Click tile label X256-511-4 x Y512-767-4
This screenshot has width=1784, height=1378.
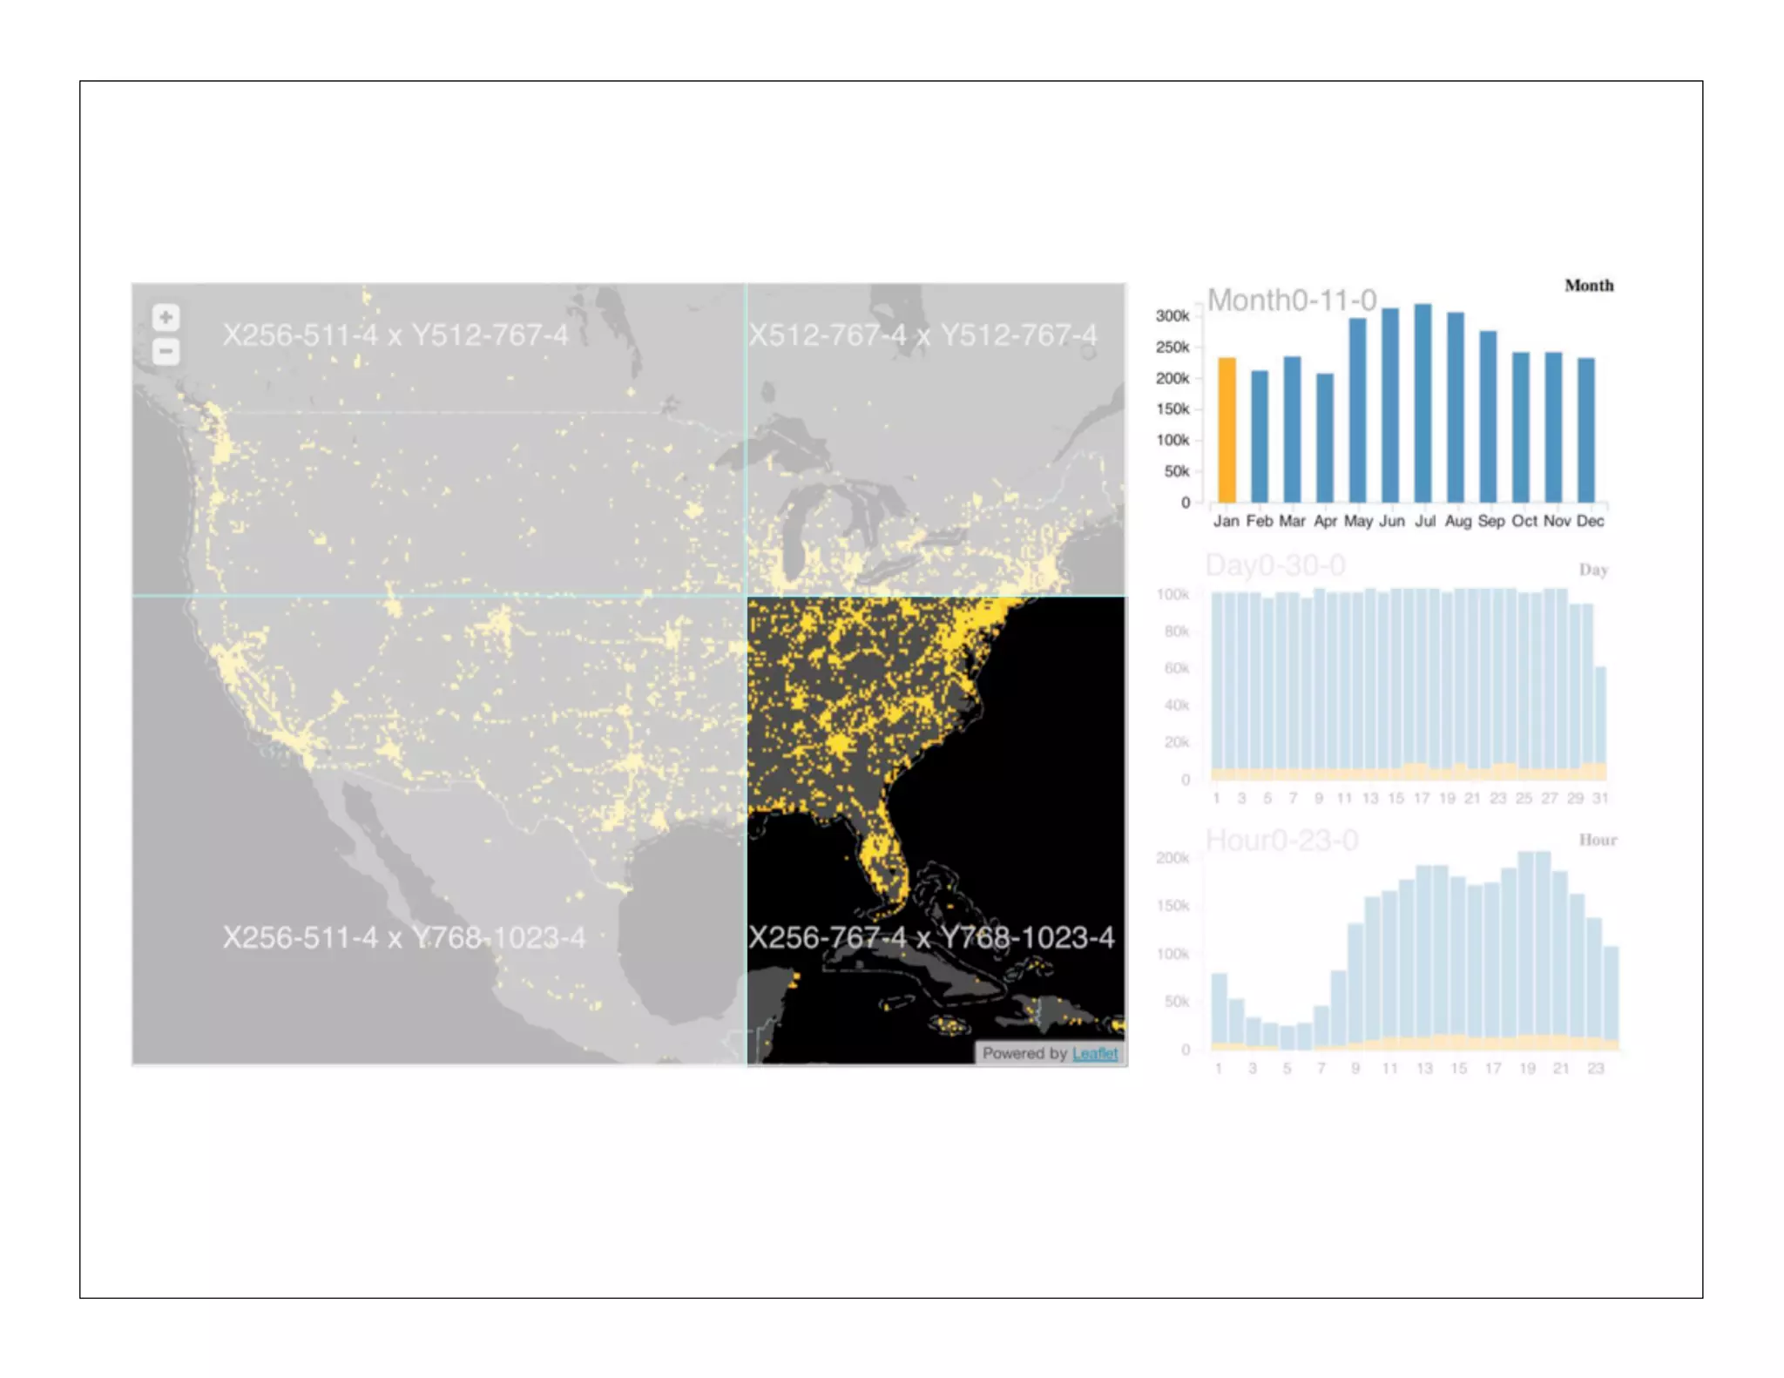pos(395,335)
